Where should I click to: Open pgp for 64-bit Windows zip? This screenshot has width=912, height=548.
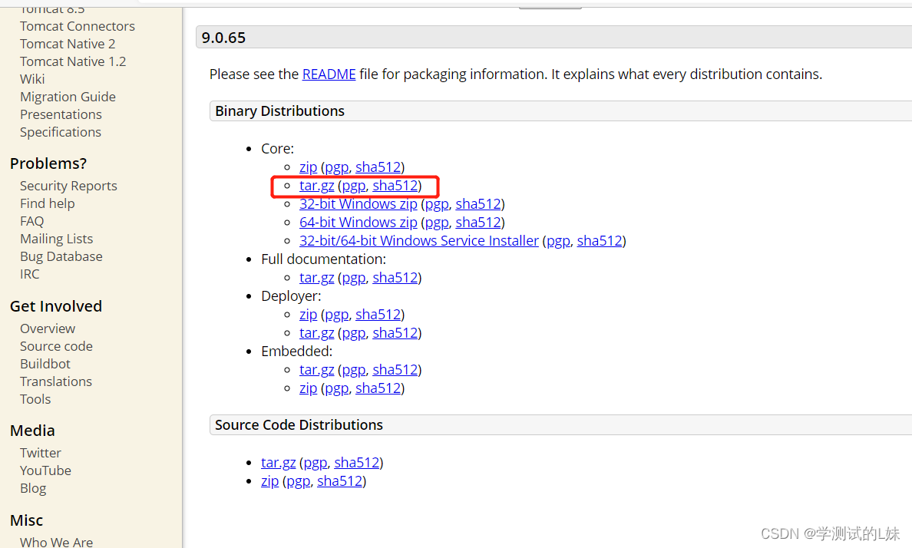437,223
